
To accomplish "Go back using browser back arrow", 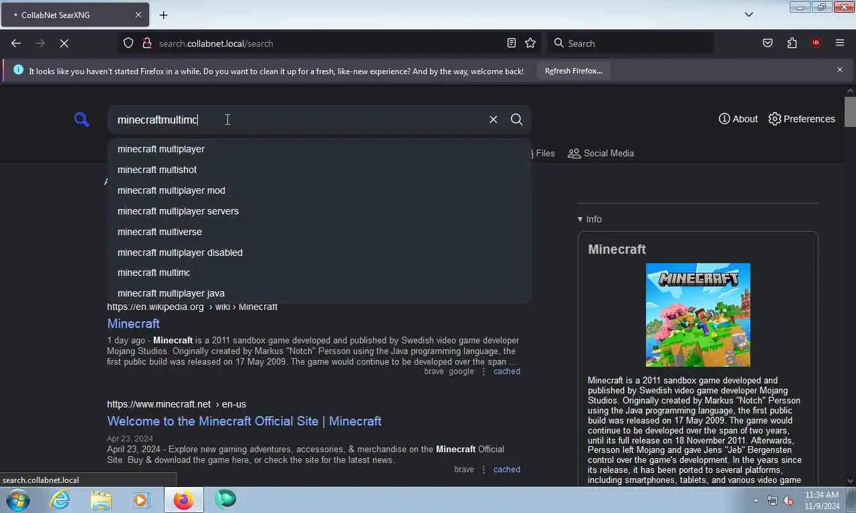I will tap(16, 43).
